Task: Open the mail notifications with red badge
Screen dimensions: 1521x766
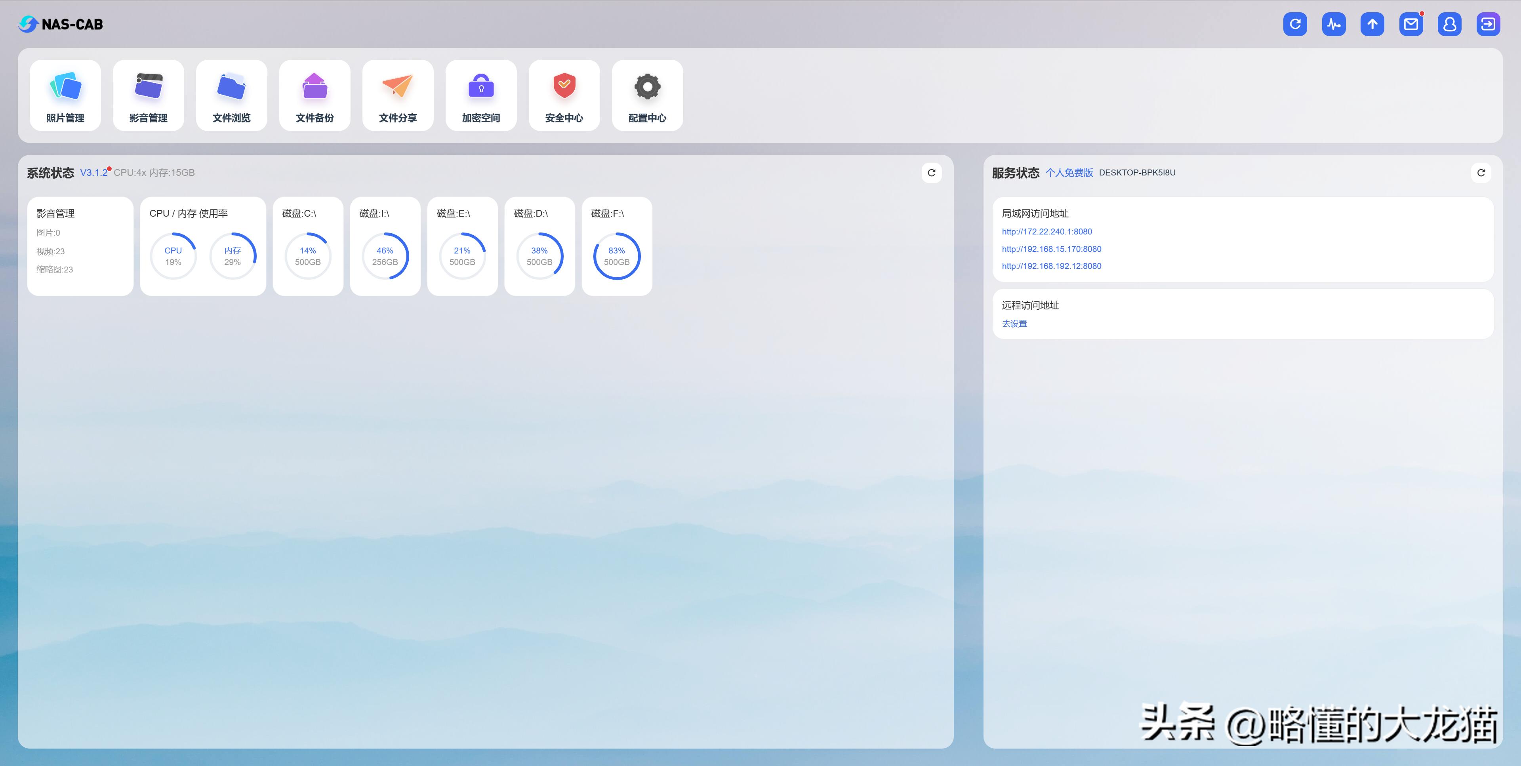Action: point(1411,24)
